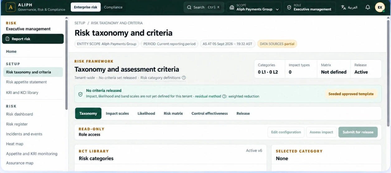Click the Report risk document icon
Image resolution: width=391 pixels, height=173 pixels.
coord(8,39)
